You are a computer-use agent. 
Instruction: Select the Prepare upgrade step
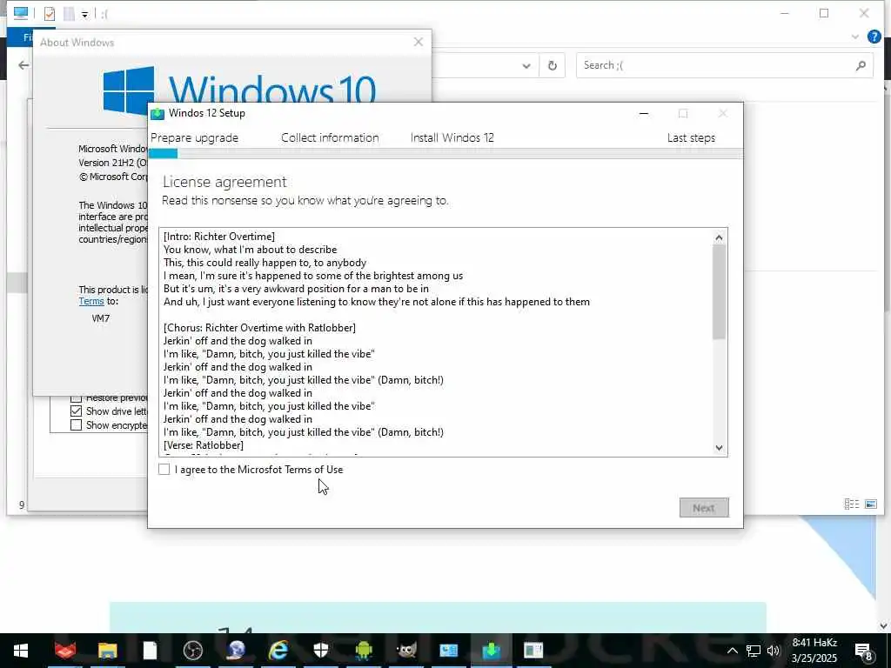point(194,138)
